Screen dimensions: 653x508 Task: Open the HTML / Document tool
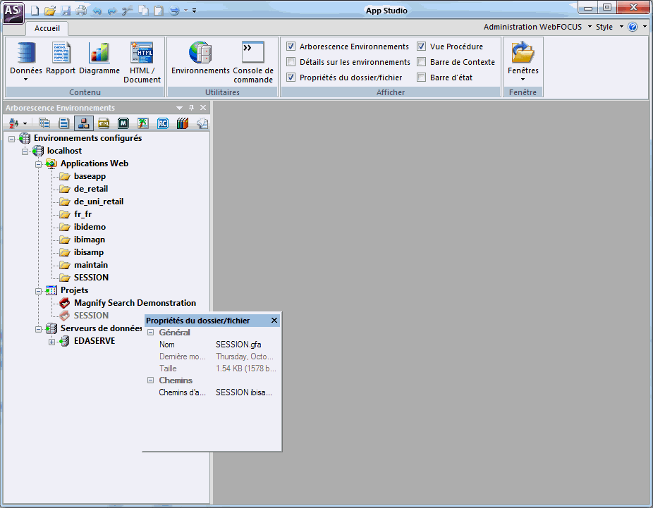point(142,63)
